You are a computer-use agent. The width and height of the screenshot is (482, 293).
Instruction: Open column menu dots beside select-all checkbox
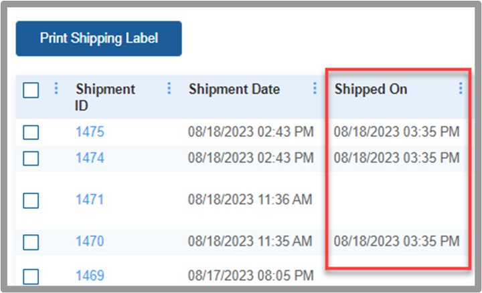pos(56,89)
